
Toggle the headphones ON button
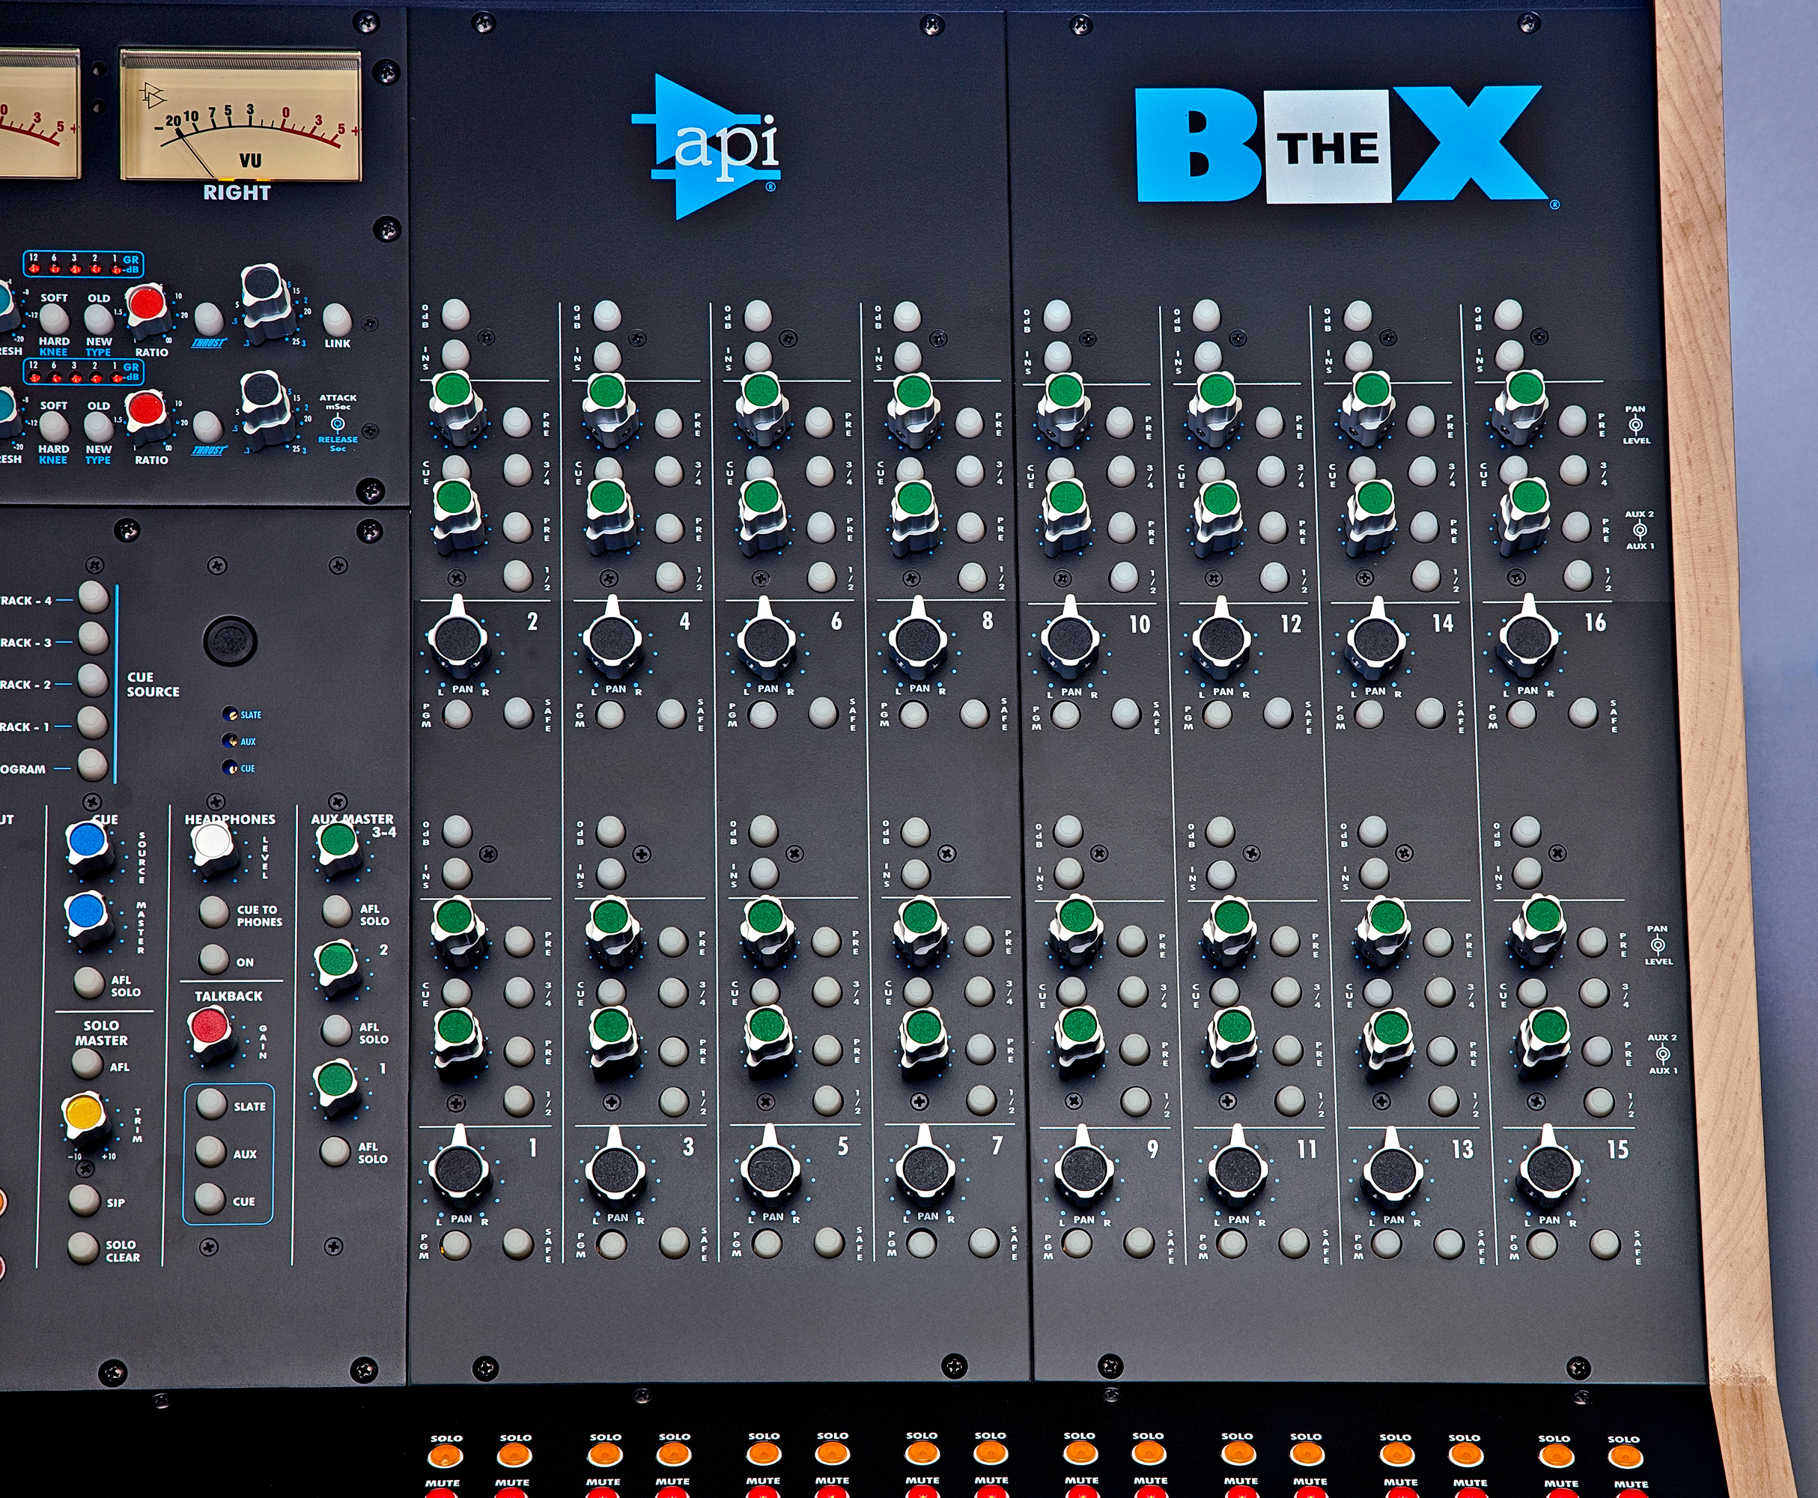(x=213, y=959)
